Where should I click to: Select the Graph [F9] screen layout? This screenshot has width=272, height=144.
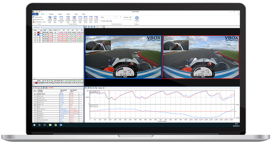(x=80, y=20)
